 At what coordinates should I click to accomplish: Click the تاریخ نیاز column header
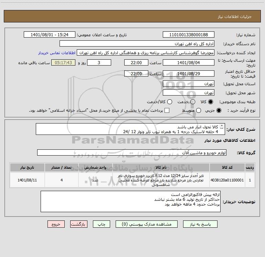coord(27,167)
